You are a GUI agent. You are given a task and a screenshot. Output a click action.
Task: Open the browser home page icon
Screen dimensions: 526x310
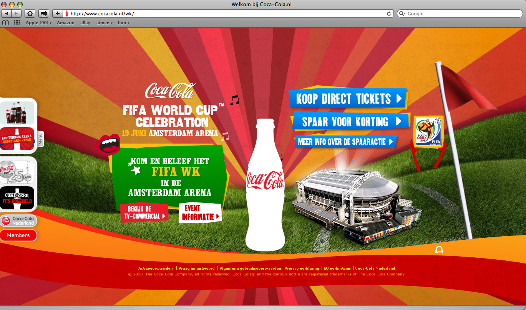pos(30,13)
